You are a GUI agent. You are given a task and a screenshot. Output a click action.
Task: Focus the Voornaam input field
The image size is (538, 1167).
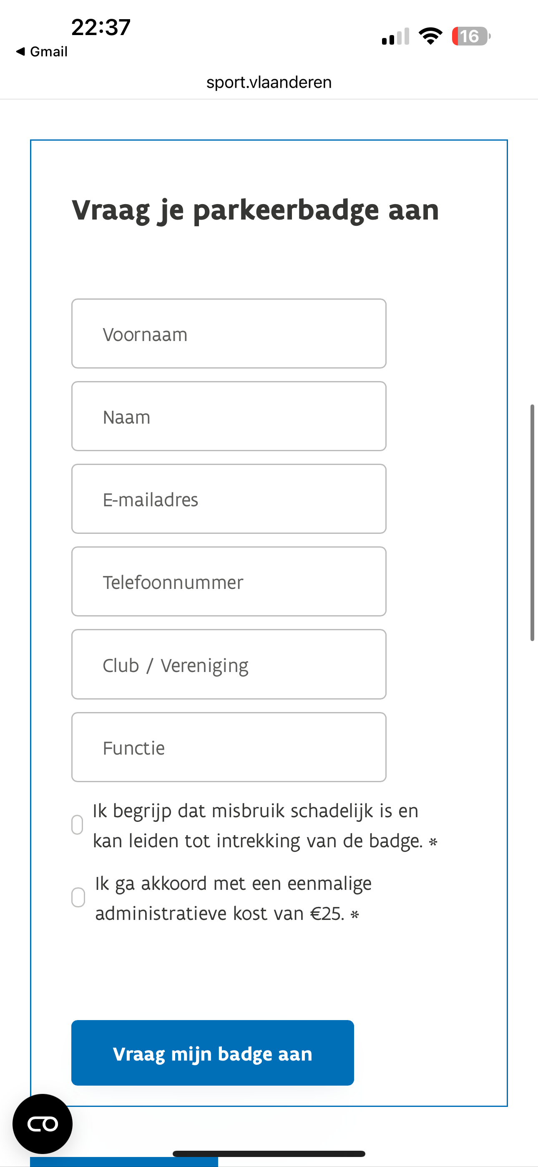[229, 334]
